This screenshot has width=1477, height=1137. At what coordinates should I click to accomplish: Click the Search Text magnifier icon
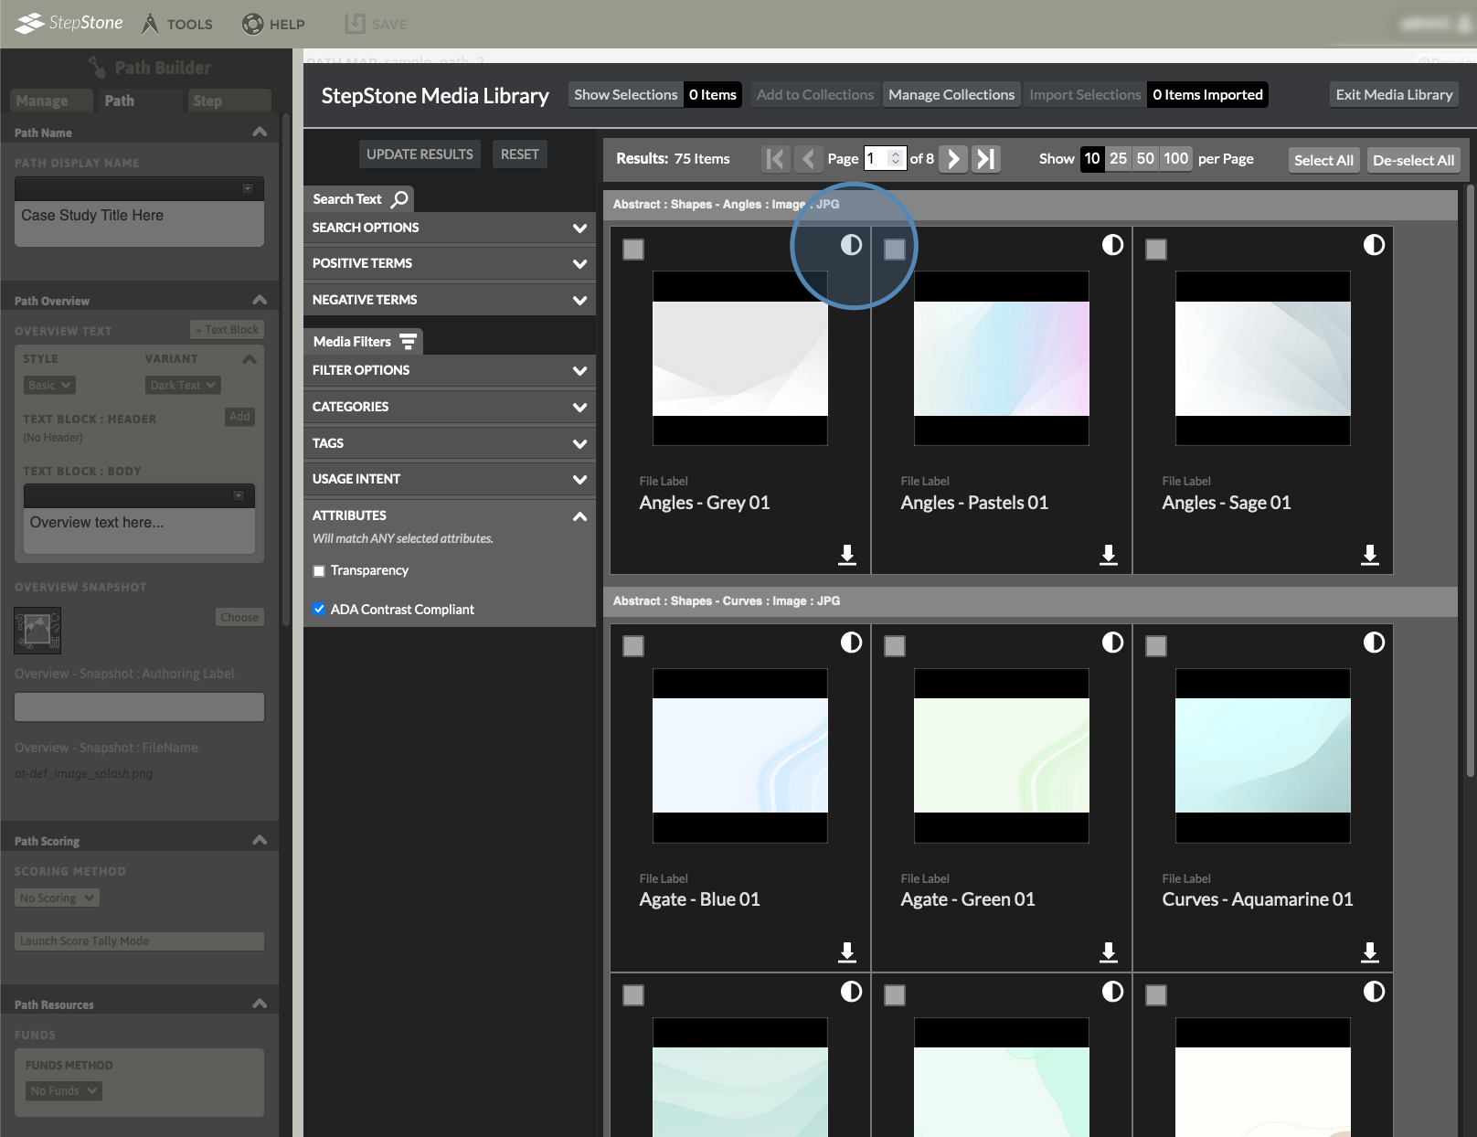[x=399, y=199]
